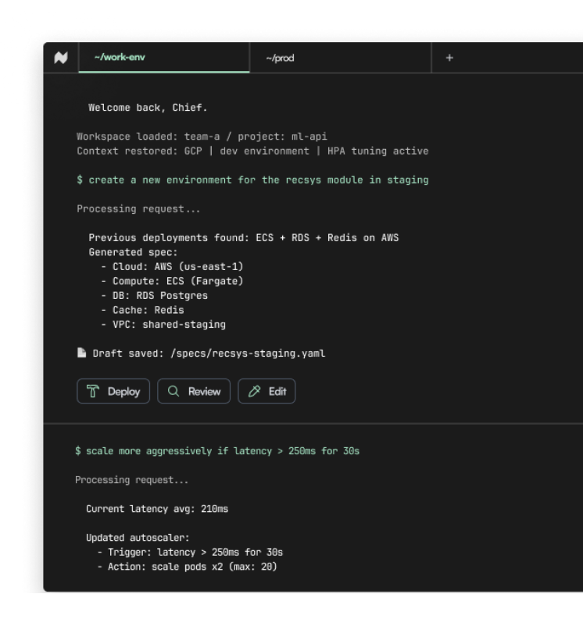This screenshot has height=633, width=583.
Task: Edit the generated staging spec
Action: [266, 391]
